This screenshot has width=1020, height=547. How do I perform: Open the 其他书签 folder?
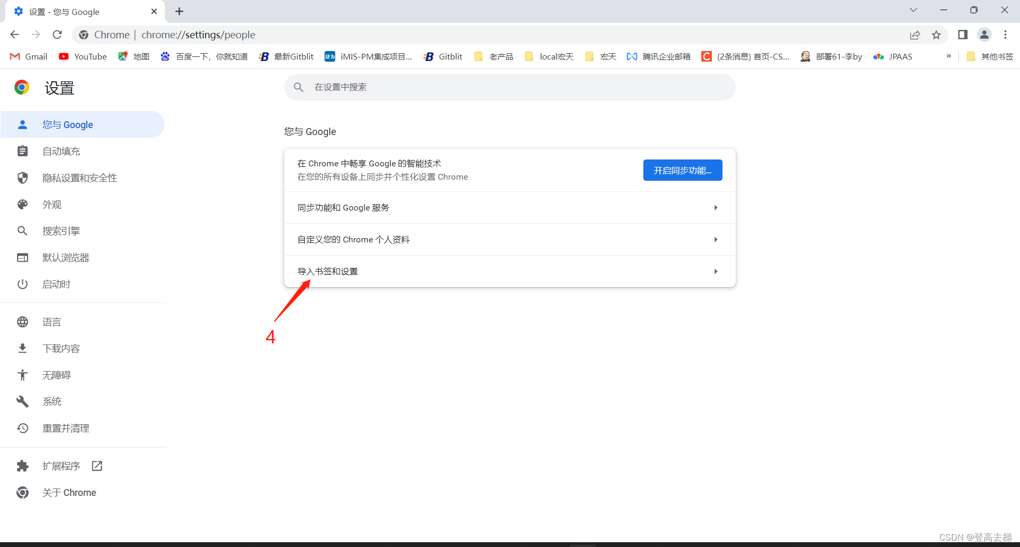(990, 56)
